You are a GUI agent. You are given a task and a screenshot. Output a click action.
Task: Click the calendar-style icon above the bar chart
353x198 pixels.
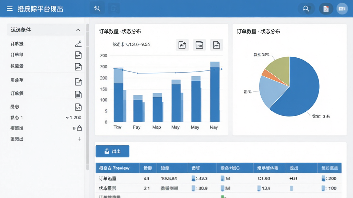pos(199,45)
